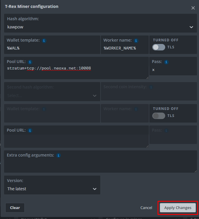Click the Wallet template info icon
199x219 pixels.
pos(44,40)
